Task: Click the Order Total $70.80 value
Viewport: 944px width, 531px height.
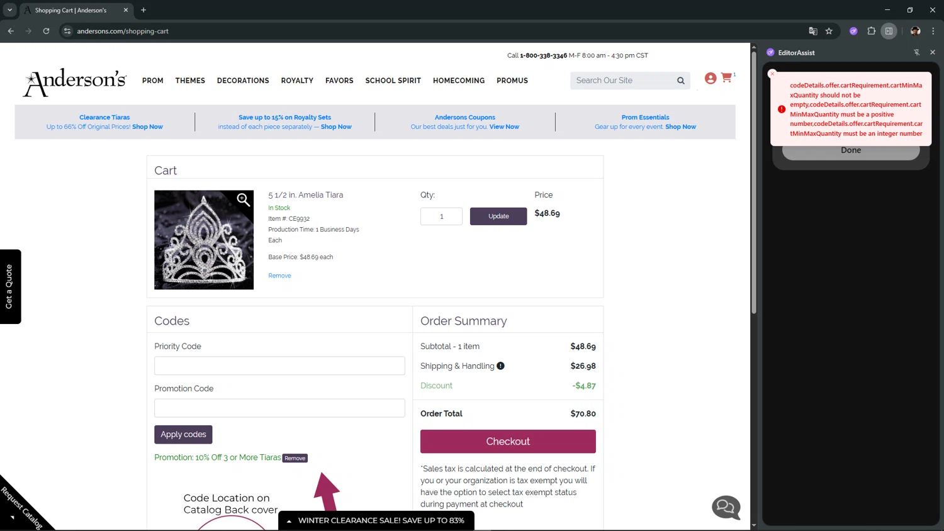Action: pyautogui.click(x=583, y=413)
